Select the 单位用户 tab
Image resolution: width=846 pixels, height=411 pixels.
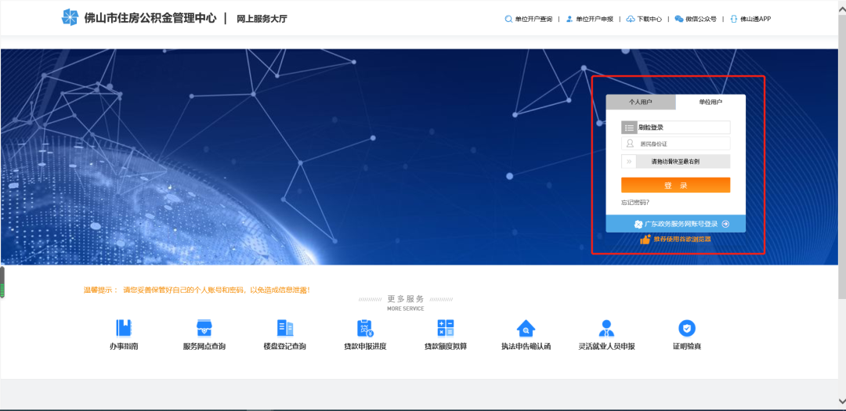click(x=710, y=102)
